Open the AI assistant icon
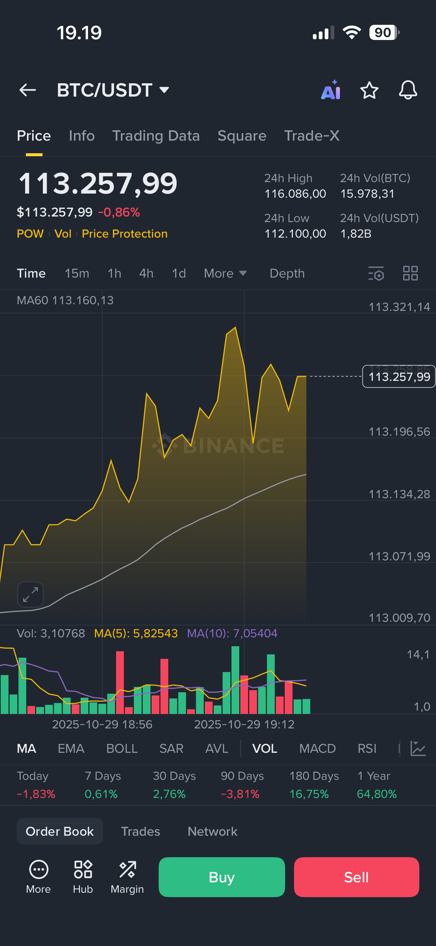The height and width of the screenshot is (946, 436). [x=331, y=90]
